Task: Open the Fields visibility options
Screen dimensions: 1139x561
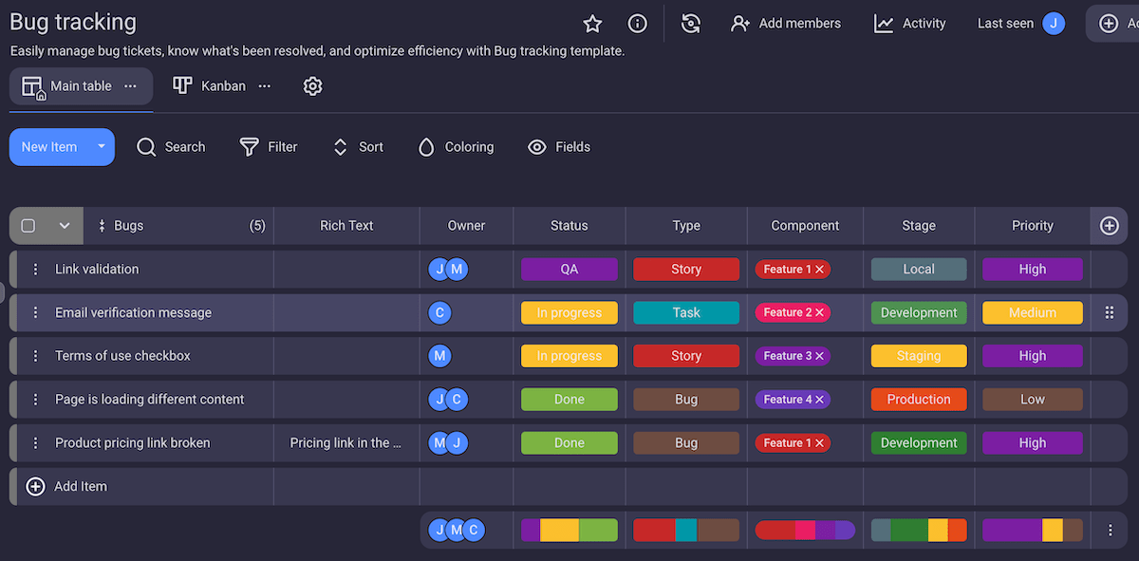Action: pyautogui.click(x=559, y=147)
